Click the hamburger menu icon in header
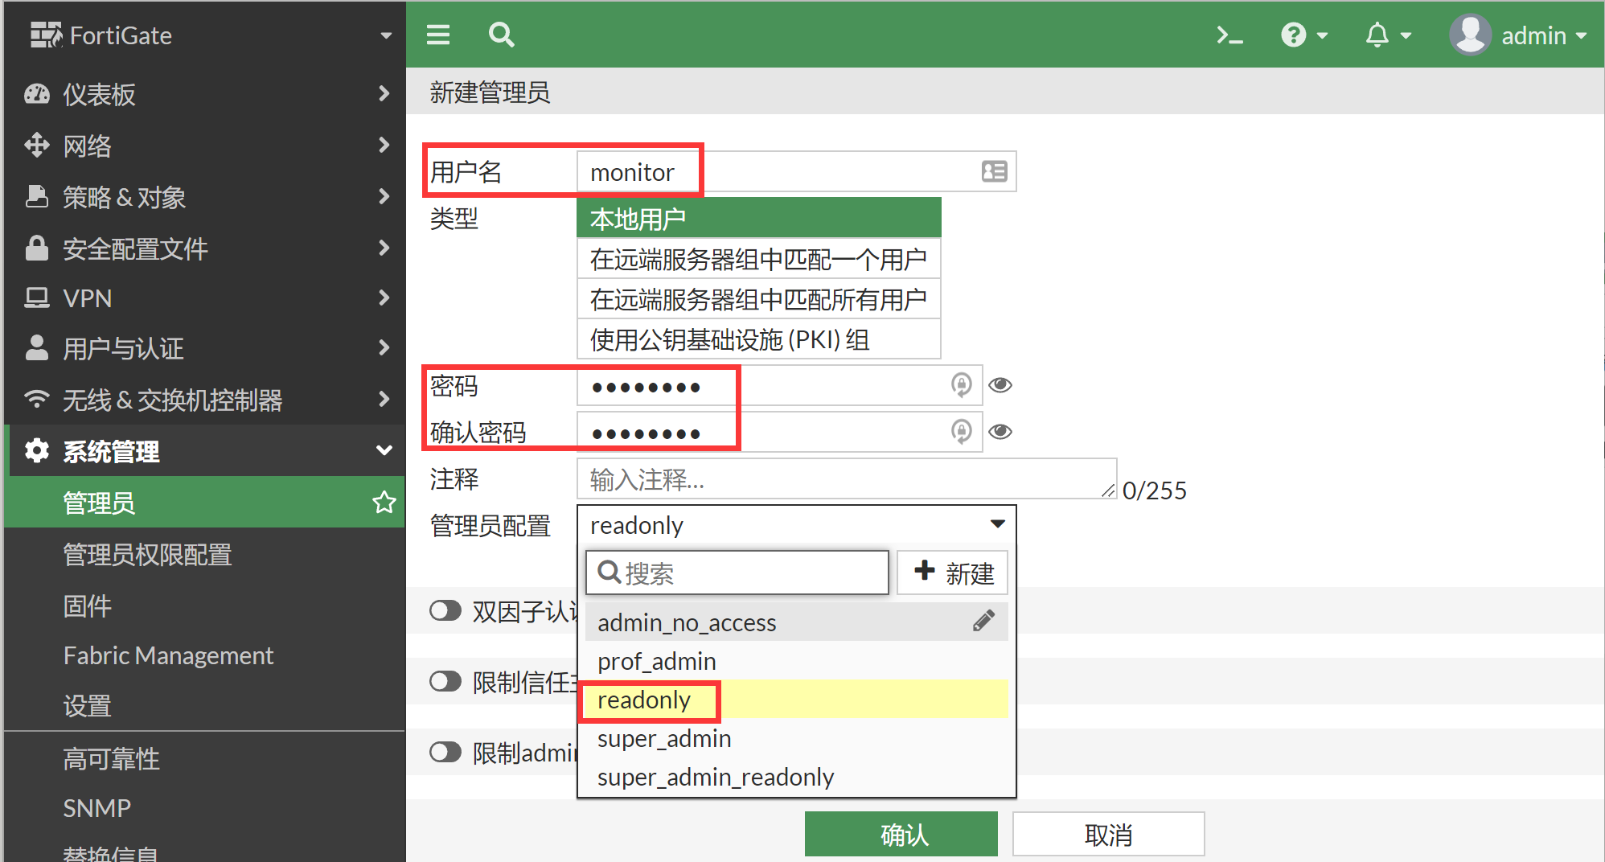Screen dimensions: 1605x862 (437, 35)
